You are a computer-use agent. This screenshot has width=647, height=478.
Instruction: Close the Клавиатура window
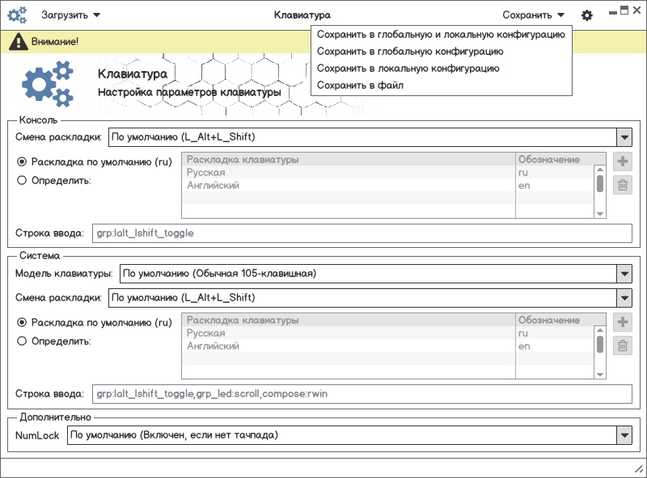[637, 10]
